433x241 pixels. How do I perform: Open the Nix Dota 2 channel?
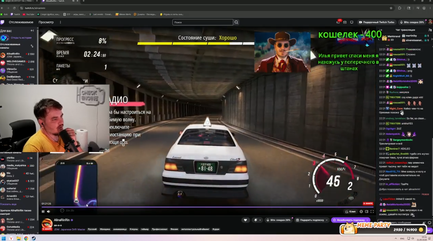(x=18, y=175)
